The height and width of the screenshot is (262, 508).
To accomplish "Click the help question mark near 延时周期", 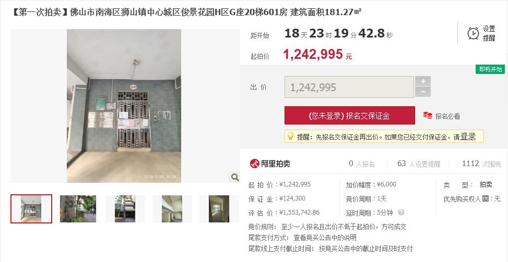I will (401, 212).
